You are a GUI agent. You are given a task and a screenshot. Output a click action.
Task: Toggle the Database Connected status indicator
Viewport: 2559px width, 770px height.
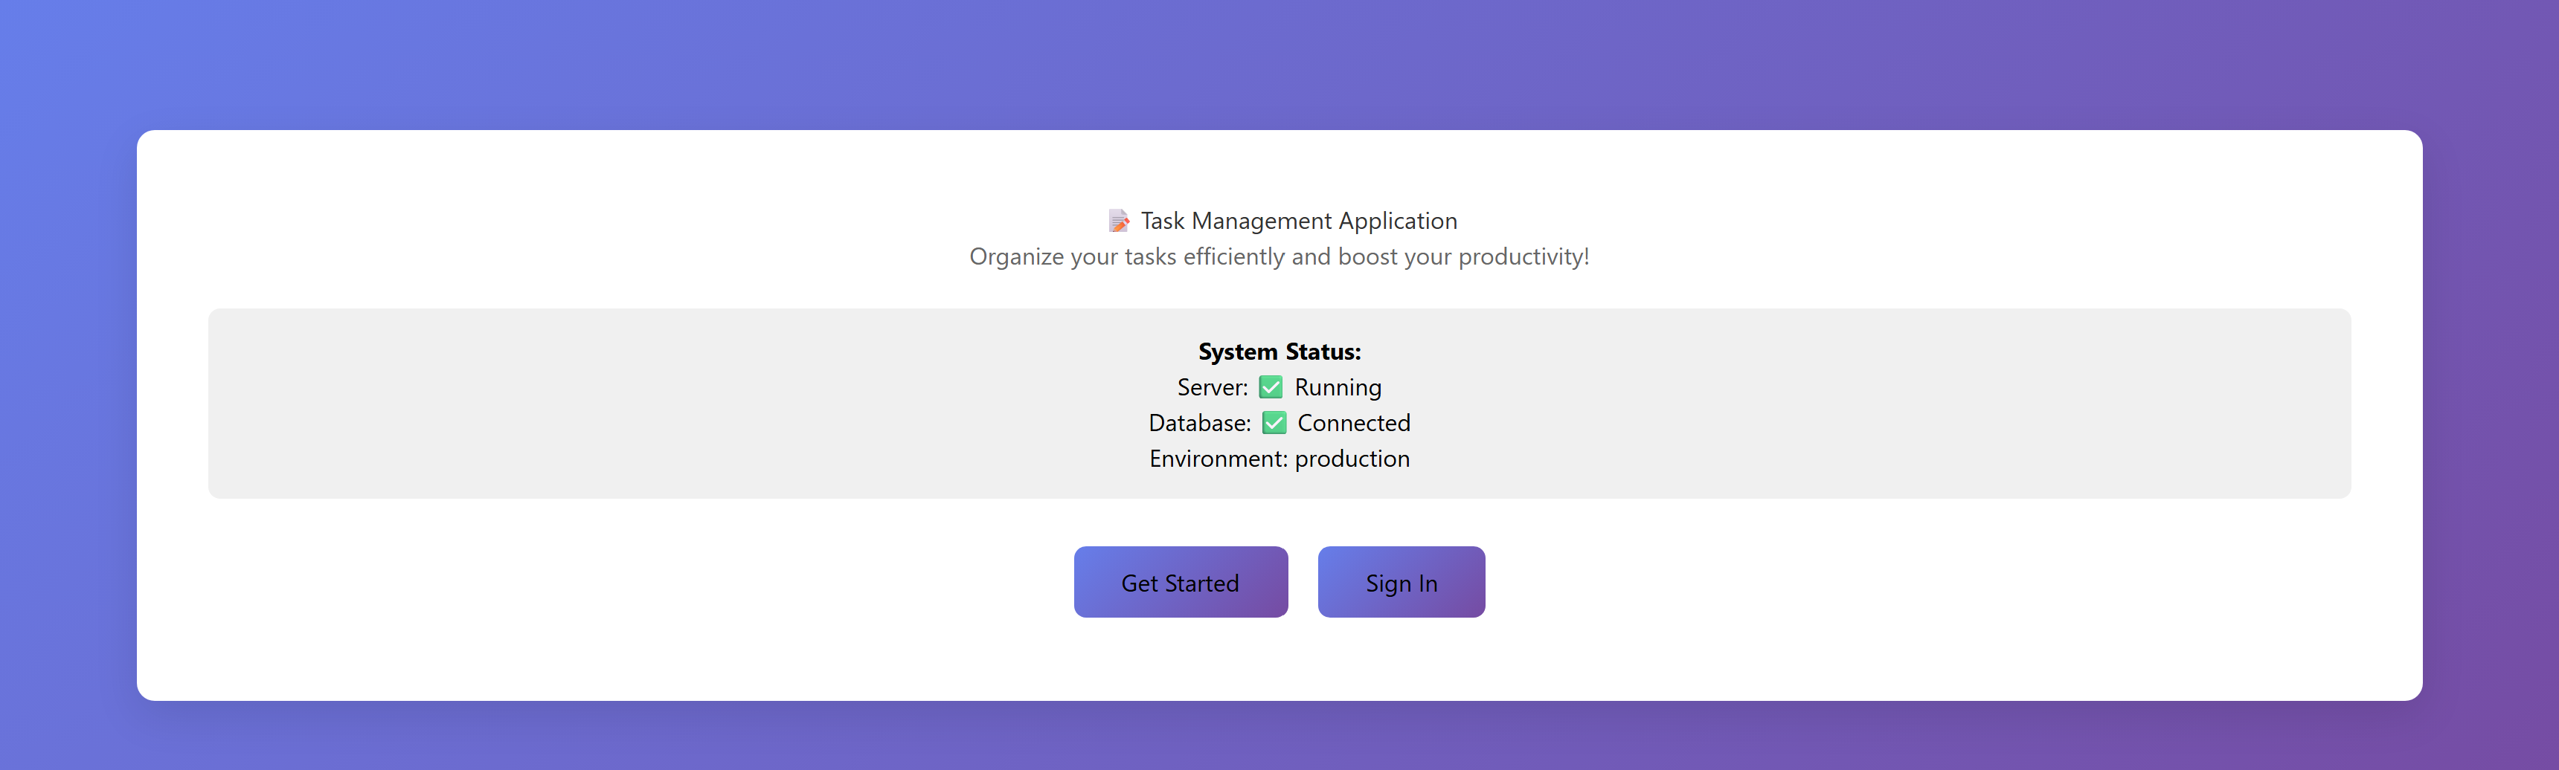(x=1274, y=423)
